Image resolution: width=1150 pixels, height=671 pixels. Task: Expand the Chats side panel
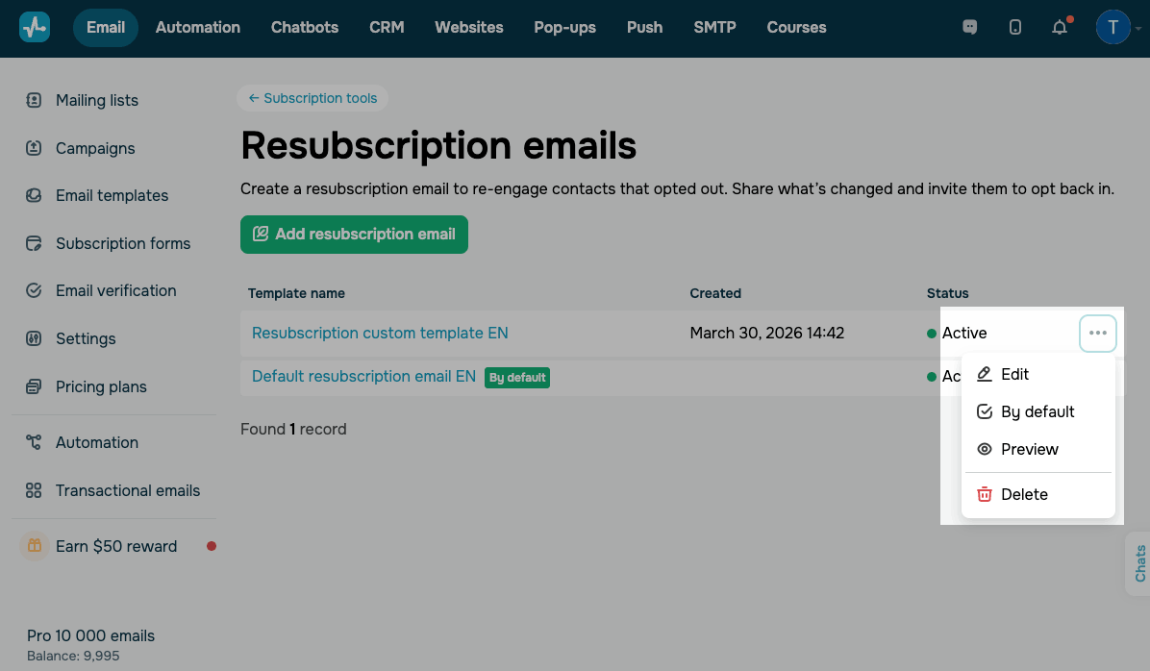click(x=1139, y=563)
